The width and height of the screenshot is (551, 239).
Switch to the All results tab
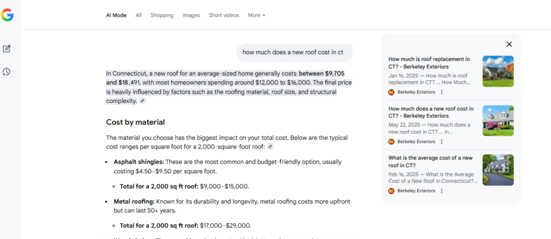(x=138, y=16)
